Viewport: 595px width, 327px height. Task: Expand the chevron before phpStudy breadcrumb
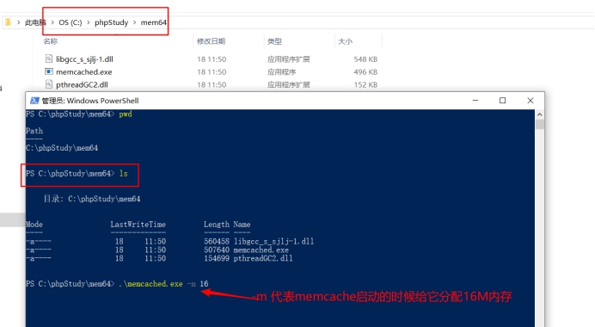click(89, 22)
